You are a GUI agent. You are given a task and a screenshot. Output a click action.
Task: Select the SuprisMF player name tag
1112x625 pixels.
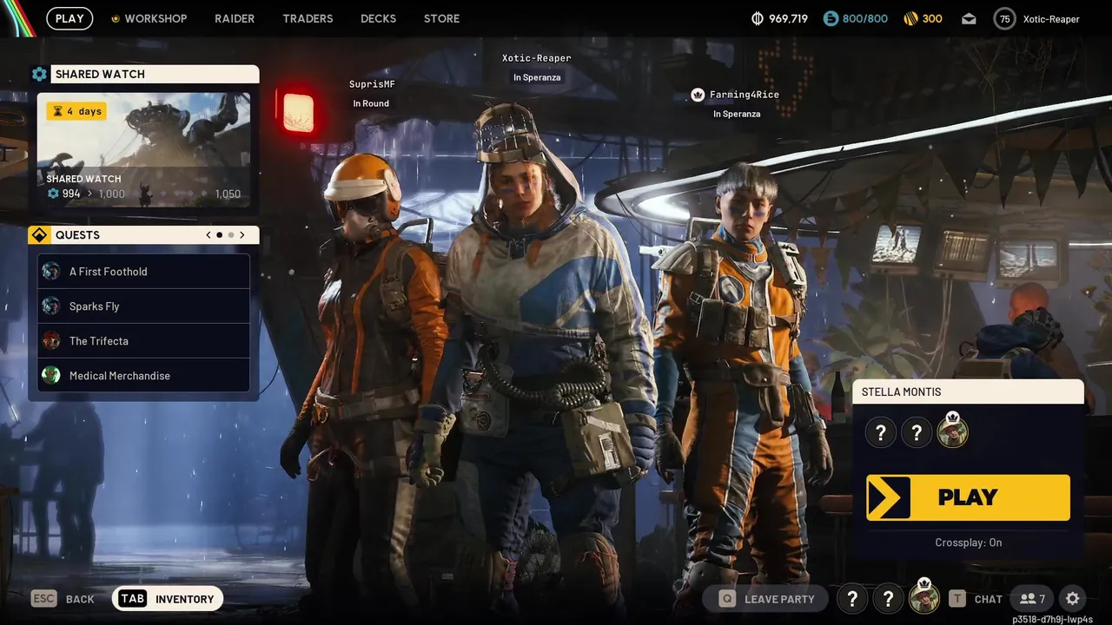coord(372,84)
